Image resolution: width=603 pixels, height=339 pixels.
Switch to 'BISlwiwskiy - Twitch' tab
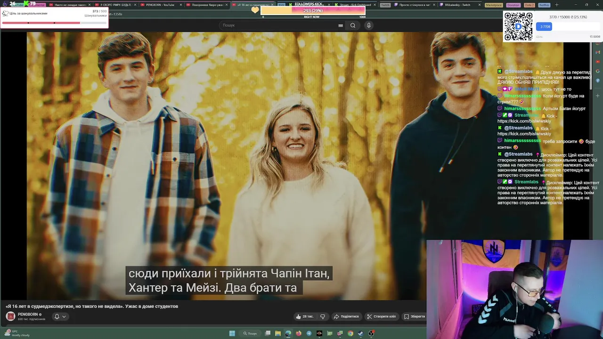(x=460, y=5)
